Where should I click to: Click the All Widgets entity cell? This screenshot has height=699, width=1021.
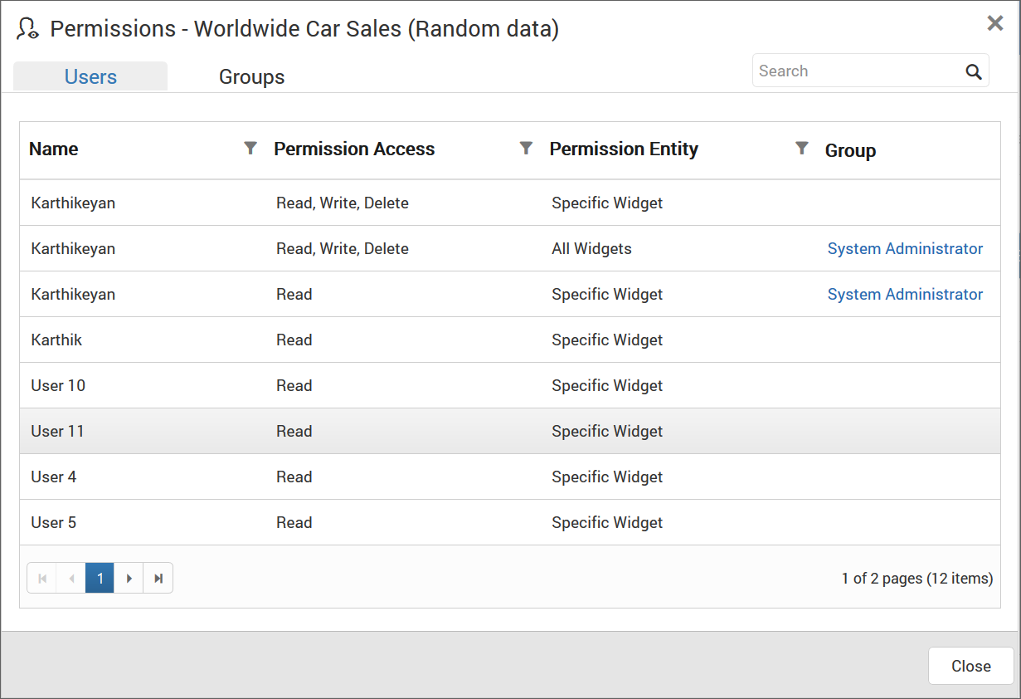click(591, 248)
